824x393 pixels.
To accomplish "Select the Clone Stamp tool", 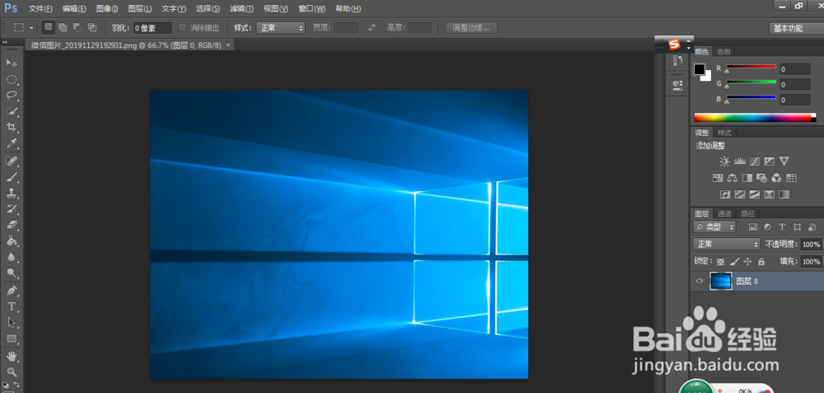I will coord(12,193).
